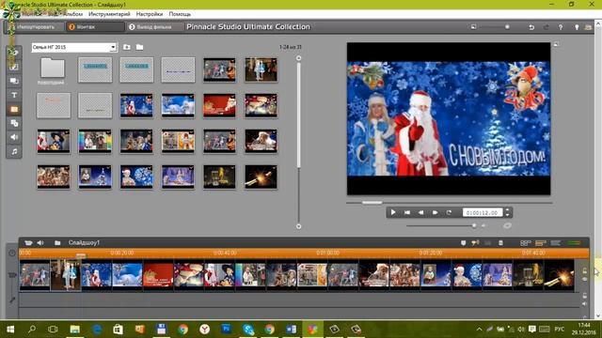
Task: Click the 0:01:00.00 mark on timescale
Action: (x=327, y=253)
